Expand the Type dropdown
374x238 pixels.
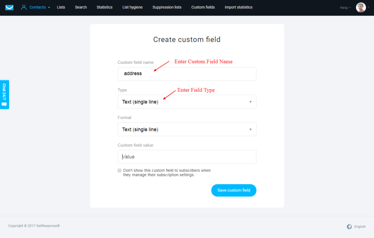[x=187, y=102]
